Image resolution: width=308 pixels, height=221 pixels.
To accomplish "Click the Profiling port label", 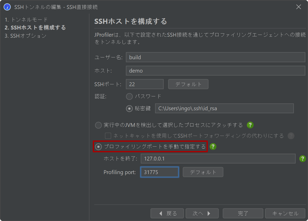I will pos(120,172).
